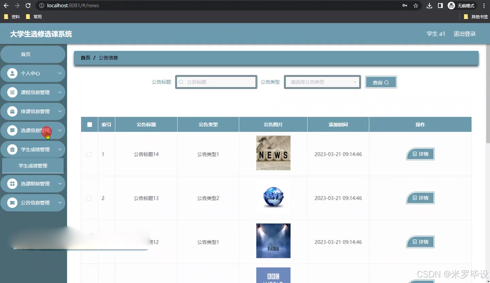
Task: Expand the 排课信息管理 menu chevron
Action: (60, 111)
